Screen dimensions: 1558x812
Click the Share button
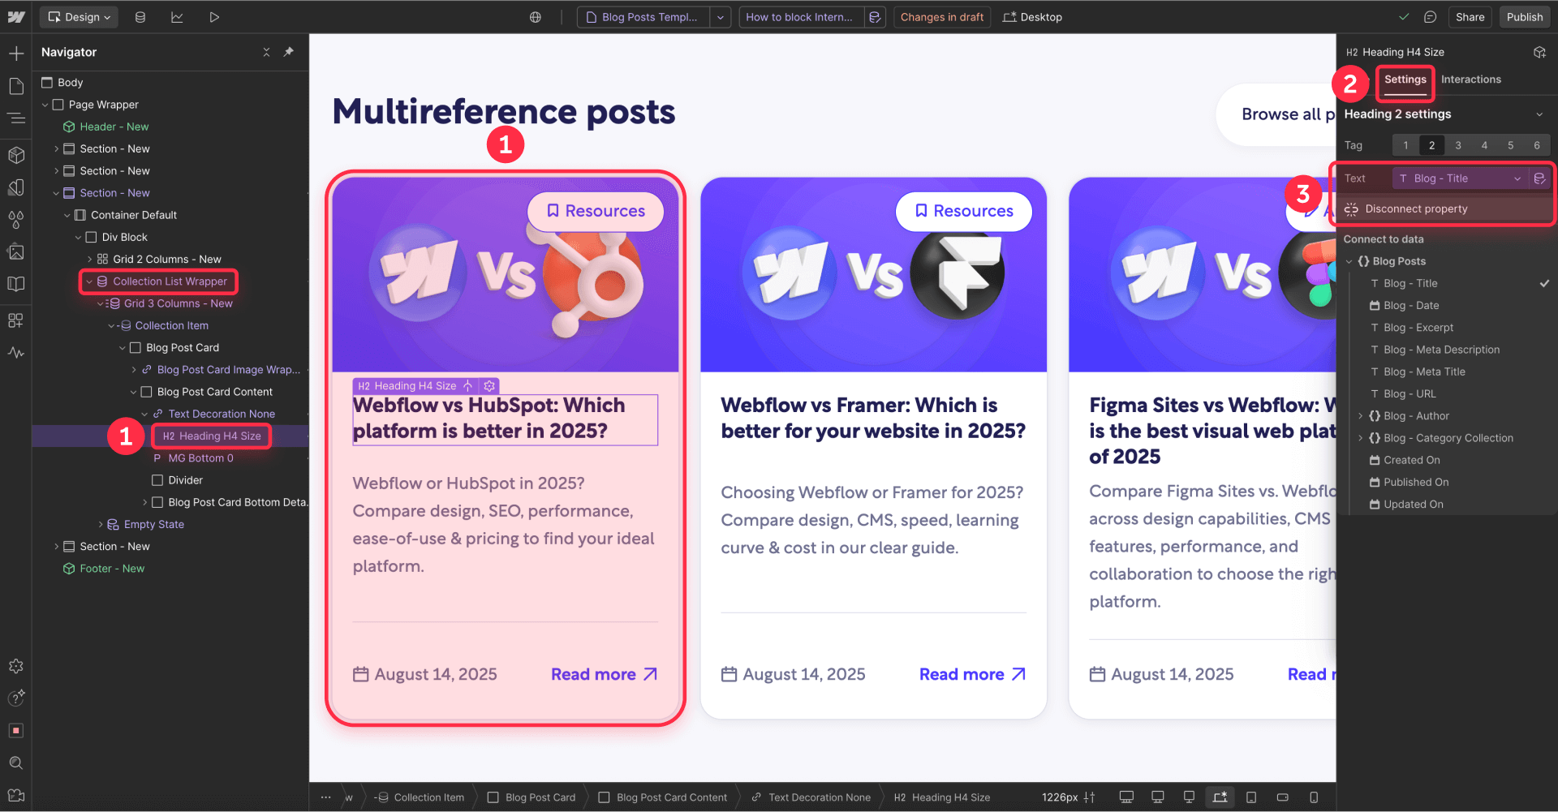coord(1470,17)
